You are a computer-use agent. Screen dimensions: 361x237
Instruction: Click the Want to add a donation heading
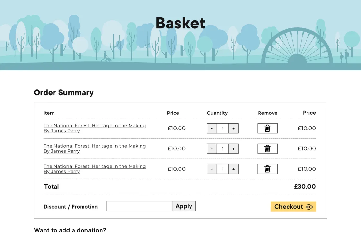point(70,230)
